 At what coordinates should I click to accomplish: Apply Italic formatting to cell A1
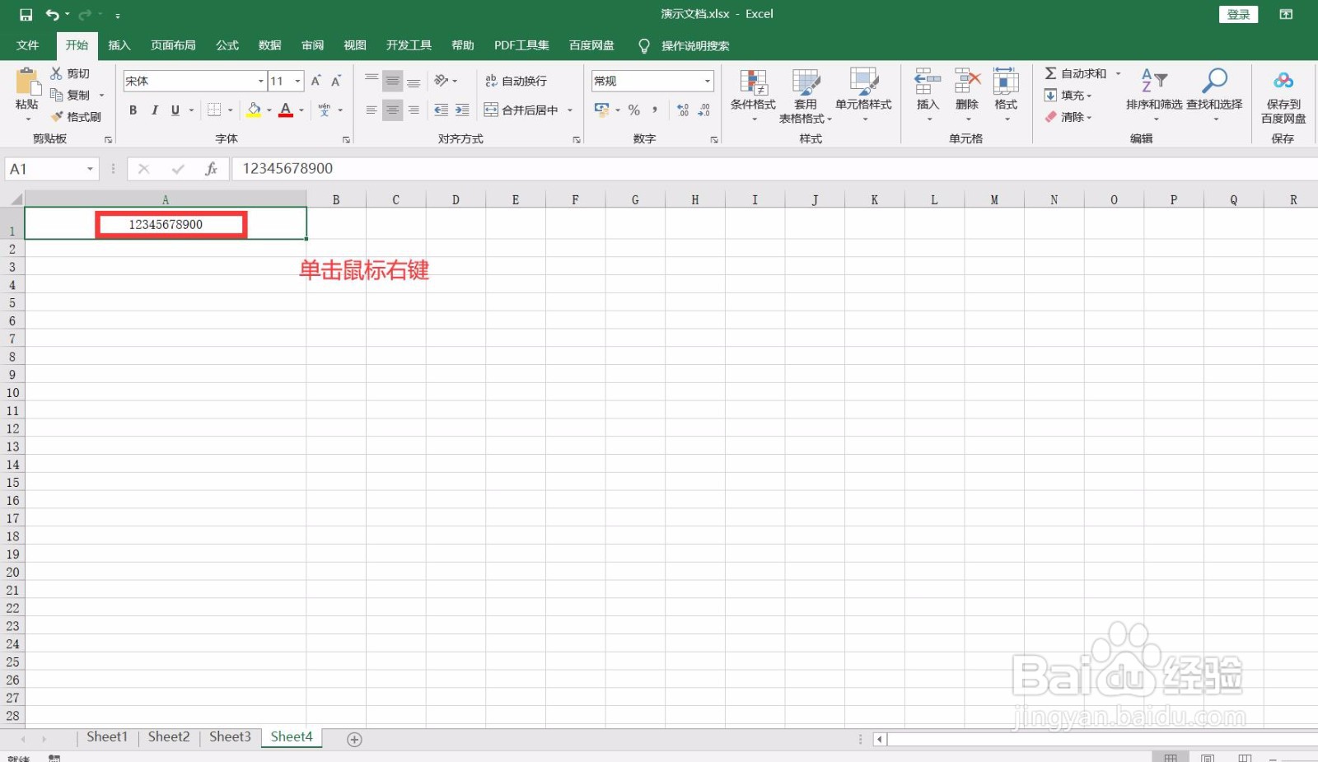click(154, 110)
